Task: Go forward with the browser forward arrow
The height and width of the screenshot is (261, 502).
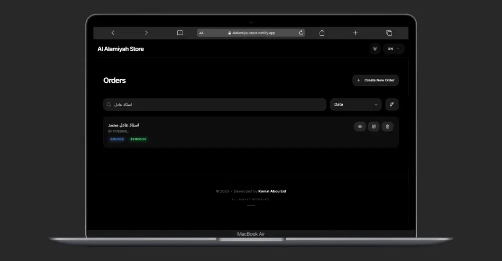Action: (146, 33)
